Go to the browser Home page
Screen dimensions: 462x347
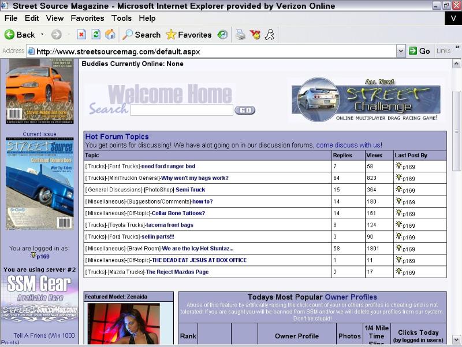point(110,35)
